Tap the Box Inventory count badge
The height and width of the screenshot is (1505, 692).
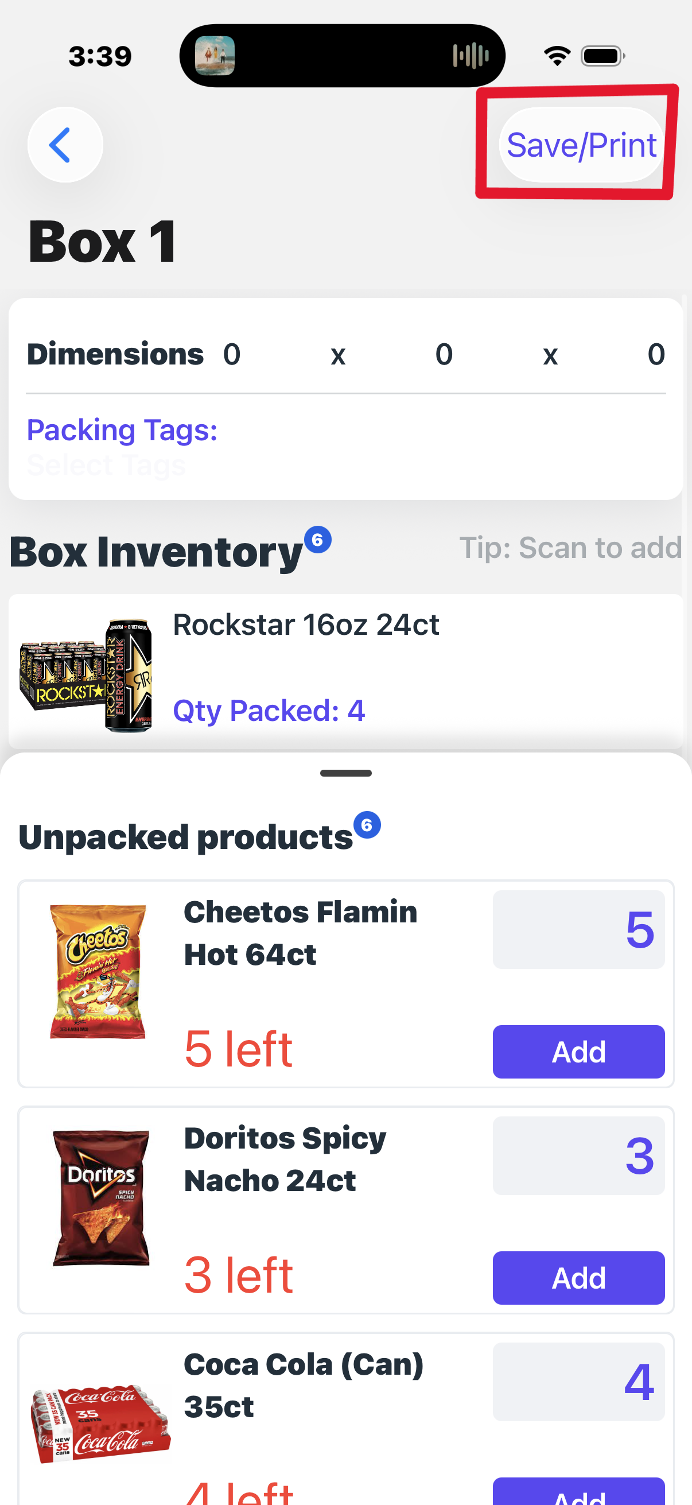[x=318, y=540]
